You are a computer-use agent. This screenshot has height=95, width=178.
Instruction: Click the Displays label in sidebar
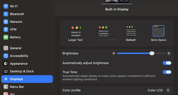click(16, 79)
